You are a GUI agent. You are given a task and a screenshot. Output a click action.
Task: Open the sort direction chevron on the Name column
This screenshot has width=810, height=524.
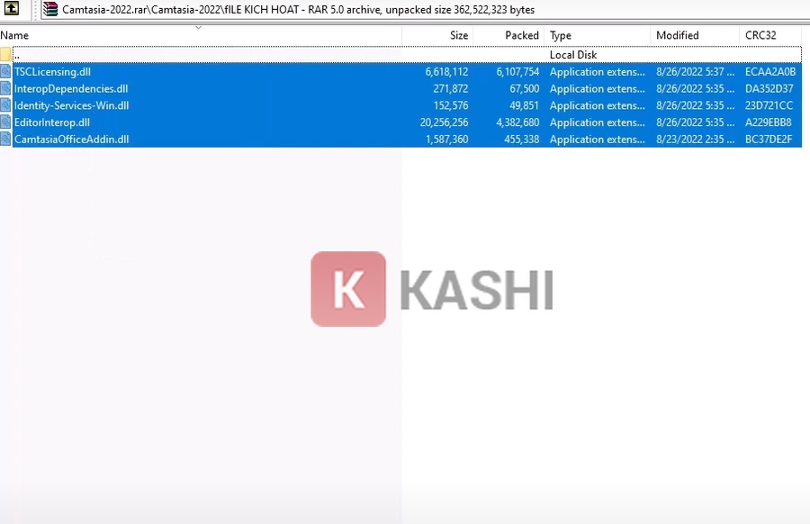pos(200,28)
